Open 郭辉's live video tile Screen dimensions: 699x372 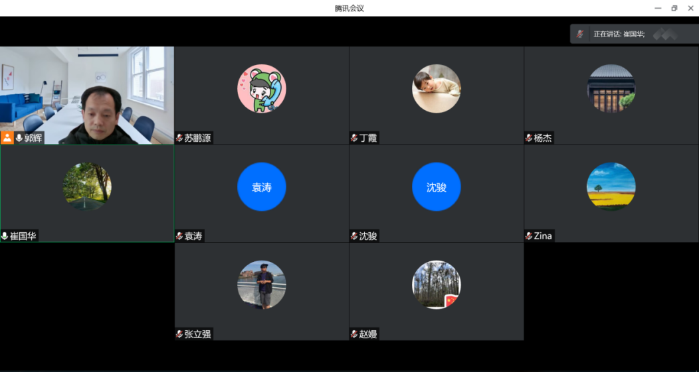87,93
